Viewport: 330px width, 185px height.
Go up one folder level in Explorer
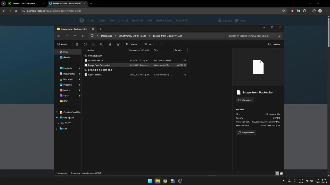point(75,36)
